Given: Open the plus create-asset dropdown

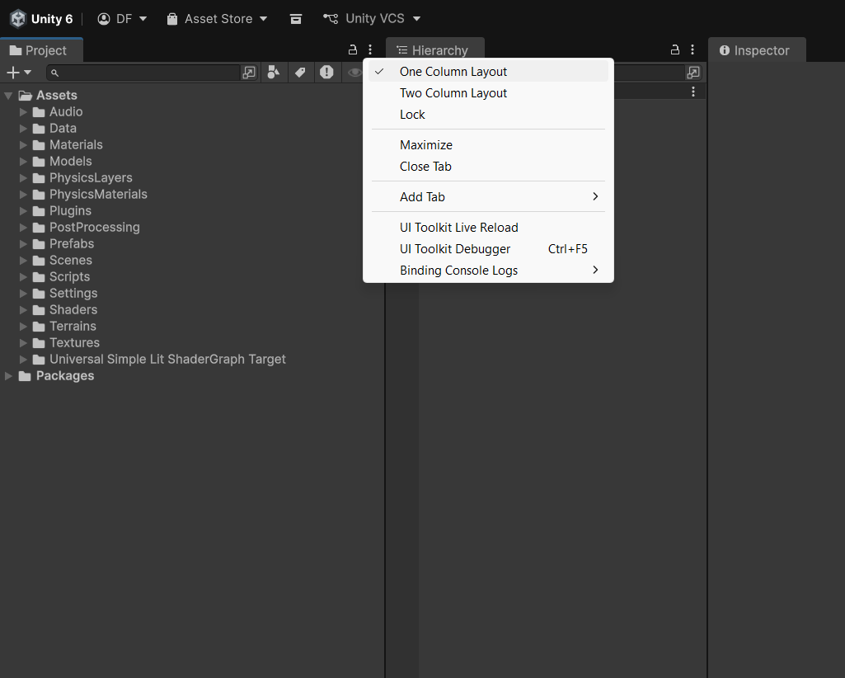Looking at the screenshot, I should pyautogui.click(x=19, y=73).
